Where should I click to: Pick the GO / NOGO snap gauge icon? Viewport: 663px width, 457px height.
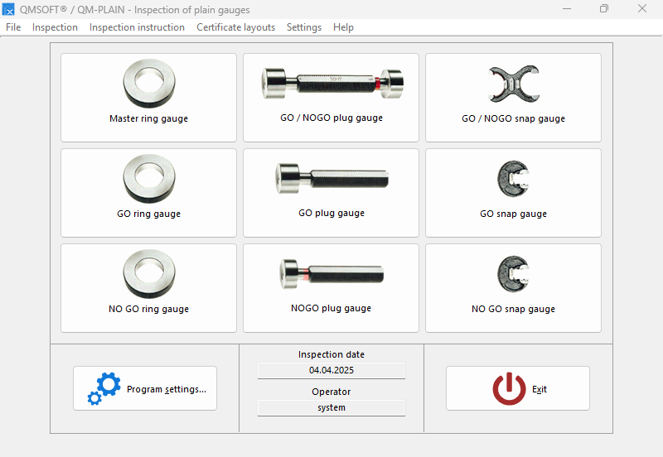(514, 84)
